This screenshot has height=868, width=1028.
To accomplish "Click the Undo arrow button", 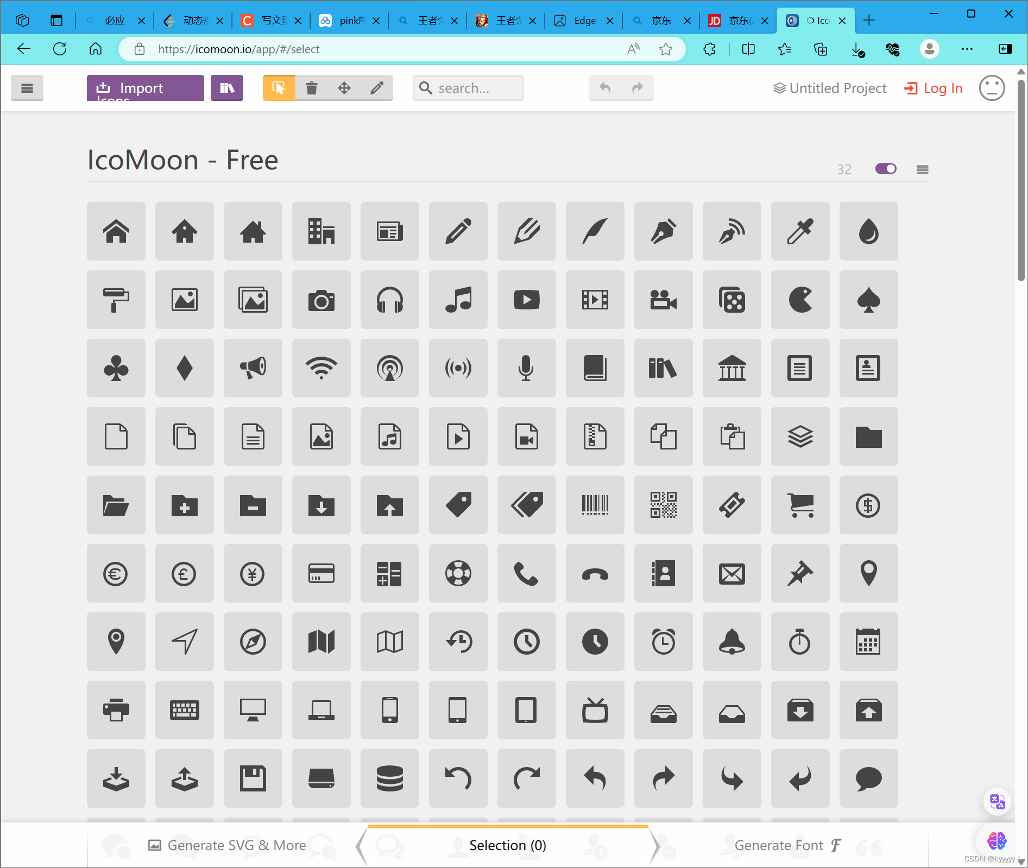I will point(605,88).
